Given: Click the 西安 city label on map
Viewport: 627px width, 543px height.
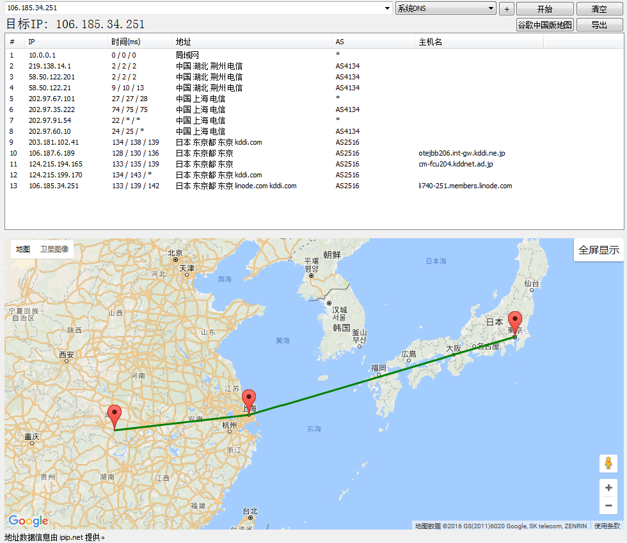Looking at the screenshot, I should pos(67,355).
